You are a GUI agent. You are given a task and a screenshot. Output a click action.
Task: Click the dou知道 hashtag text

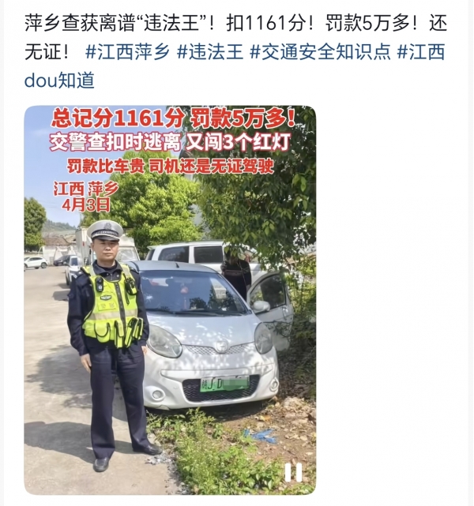pyautogui.click(x=59, y=81)
